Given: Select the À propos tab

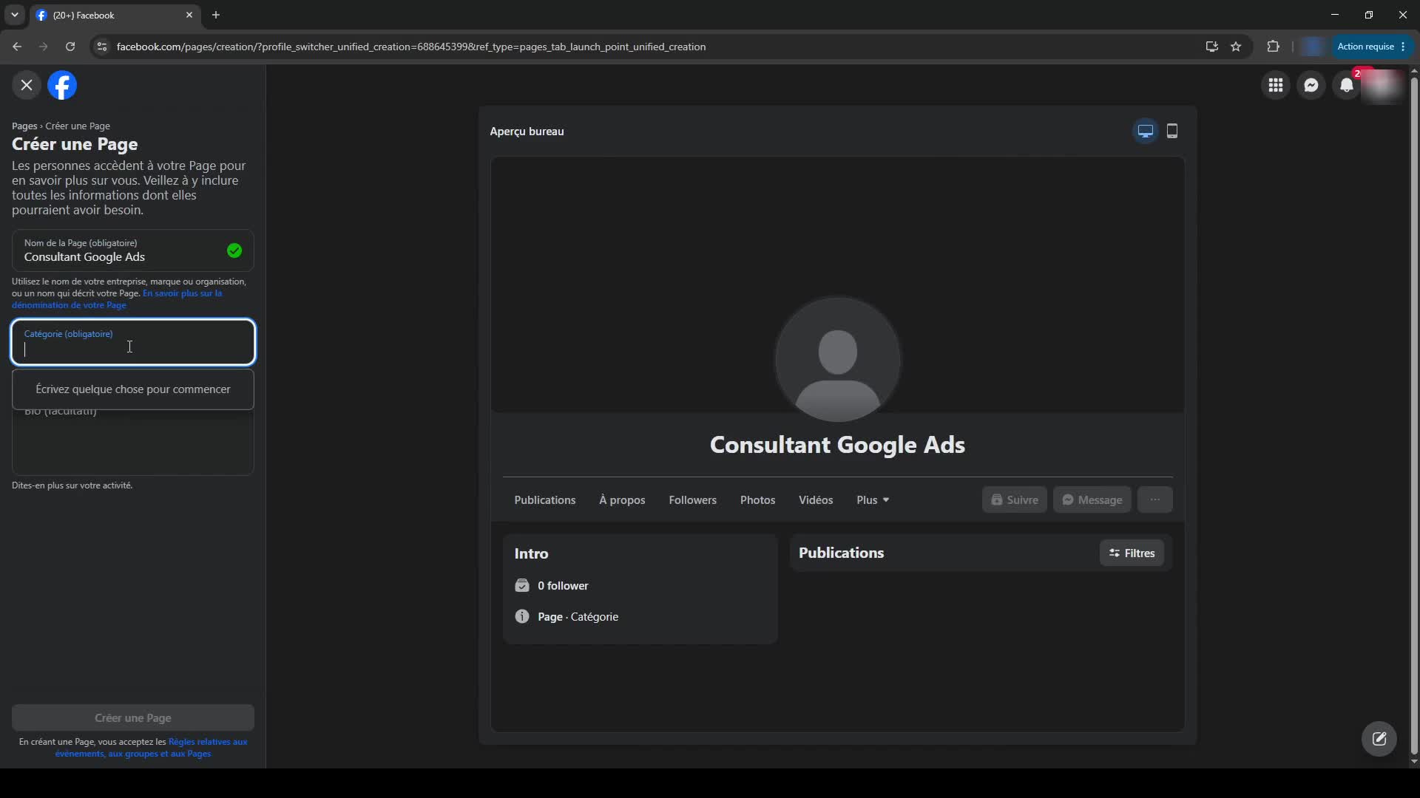Looking at the screenshot, I should tap(622, 500).
